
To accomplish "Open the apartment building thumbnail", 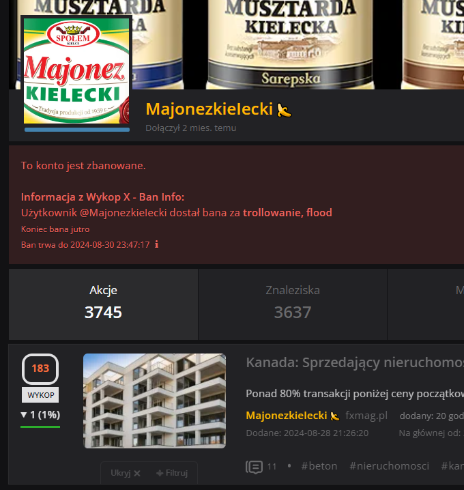I will [154, 401].
